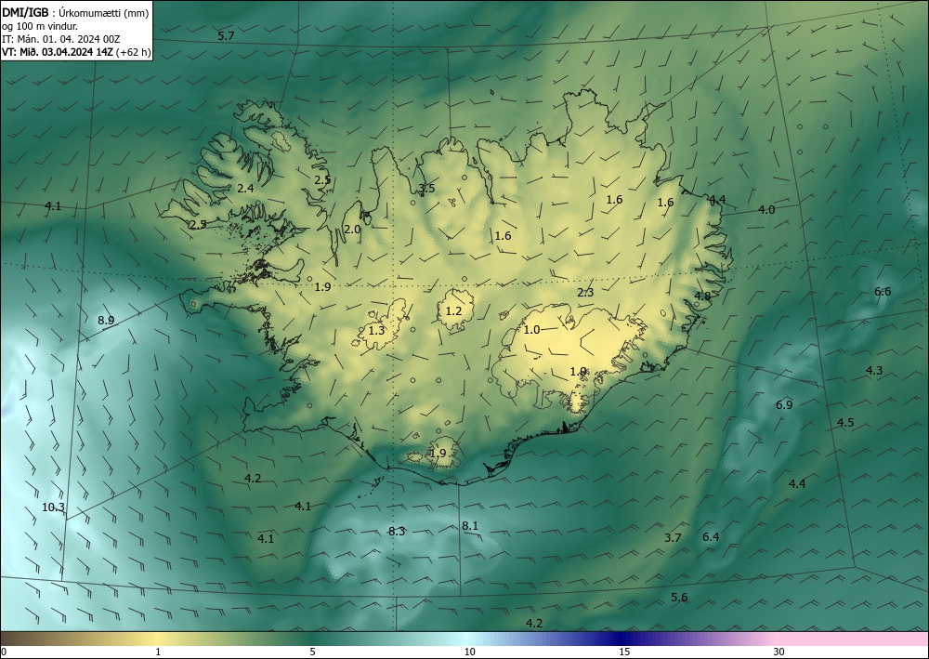Screen dimensions: 929x659
Task: Click the 'VT: Mið. 03.04.2024 14Z (+62 h)' line
Action: click(x=76, y=52)
